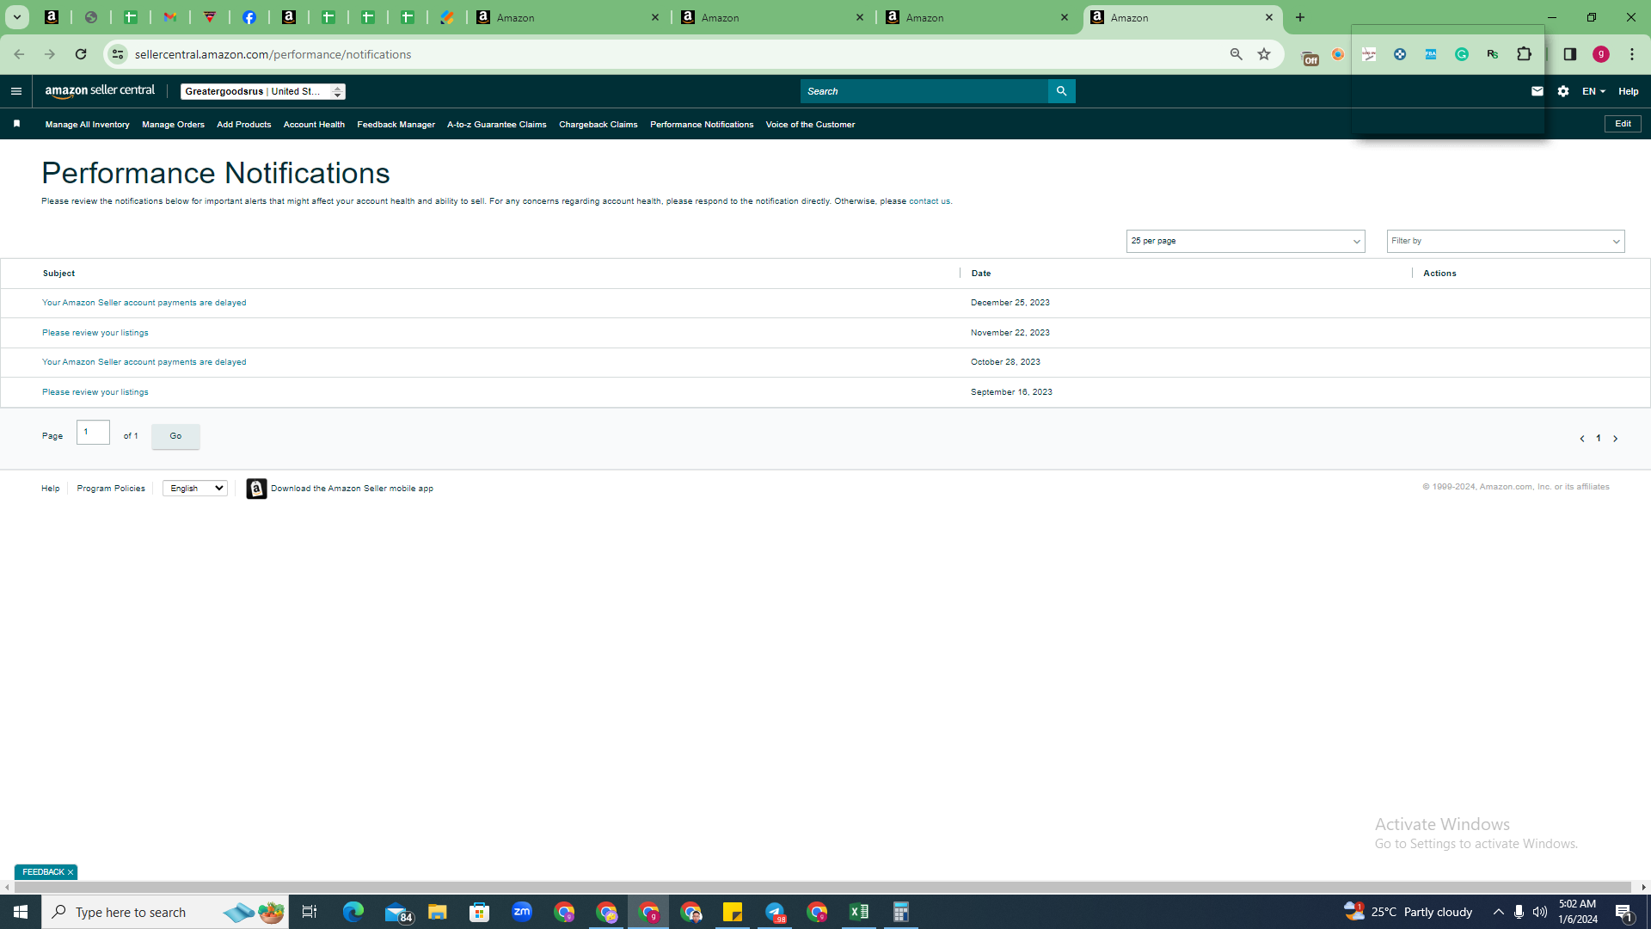The image size is (1651, 929).
Task: Click the Seller Central search field
Action: coord(924,91)
